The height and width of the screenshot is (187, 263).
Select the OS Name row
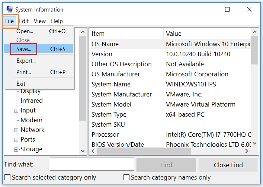click(x=171, y=44)
